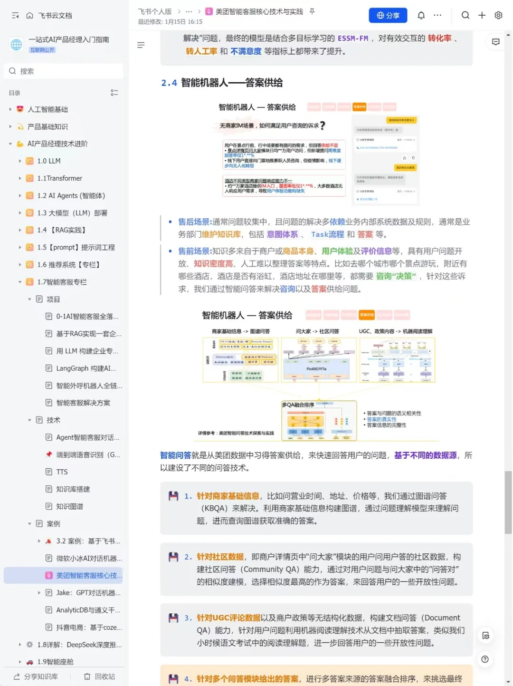Viewport: 513px width, 686px height.
Task: Open the comments panel icon
Action: click(x=495, y=42)
